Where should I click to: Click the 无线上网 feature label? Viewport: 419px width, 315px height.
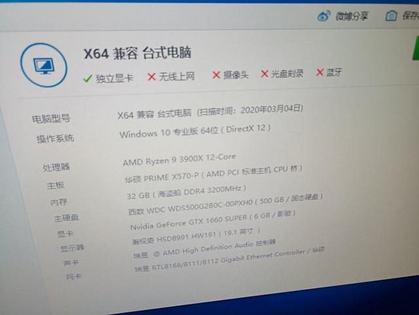point(177,77)
